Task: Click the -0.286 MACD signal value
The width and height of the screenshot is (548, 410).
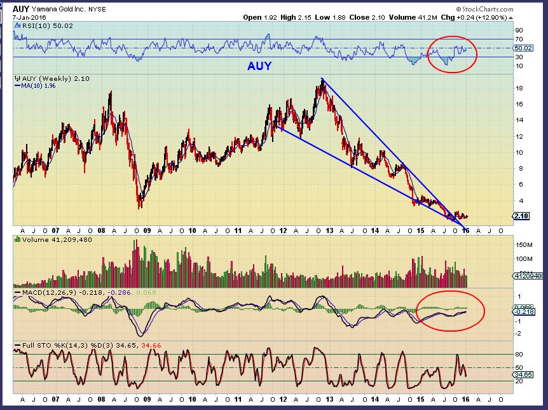Action: 119,292
